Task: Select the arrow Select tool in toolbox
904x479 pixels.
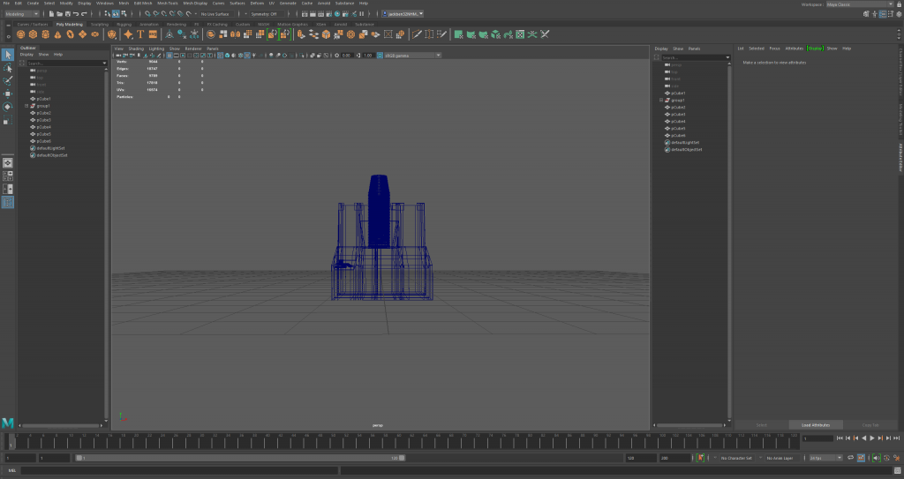Action: point(7,55)
